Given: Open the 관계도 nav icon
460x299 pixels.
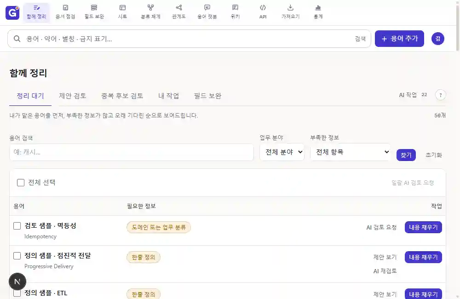Looking at the screenshot, I should pos(178,12).
